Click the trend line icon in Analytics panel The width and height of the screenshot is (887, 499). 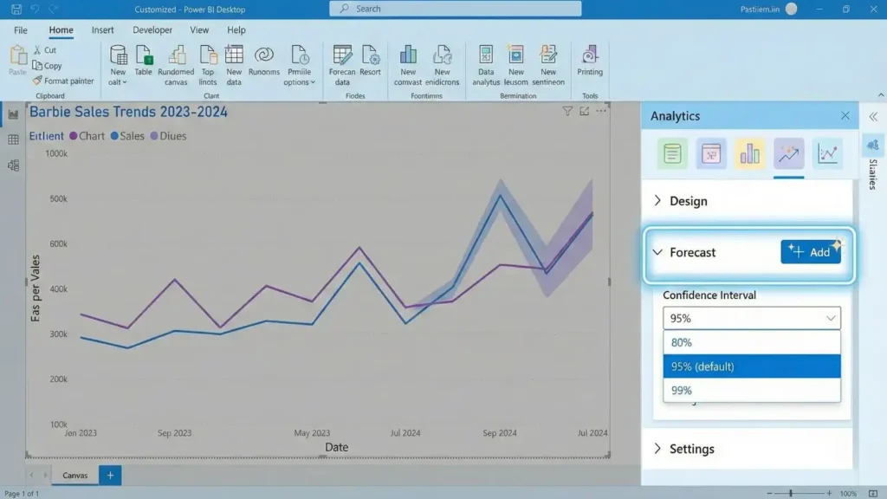788,153
